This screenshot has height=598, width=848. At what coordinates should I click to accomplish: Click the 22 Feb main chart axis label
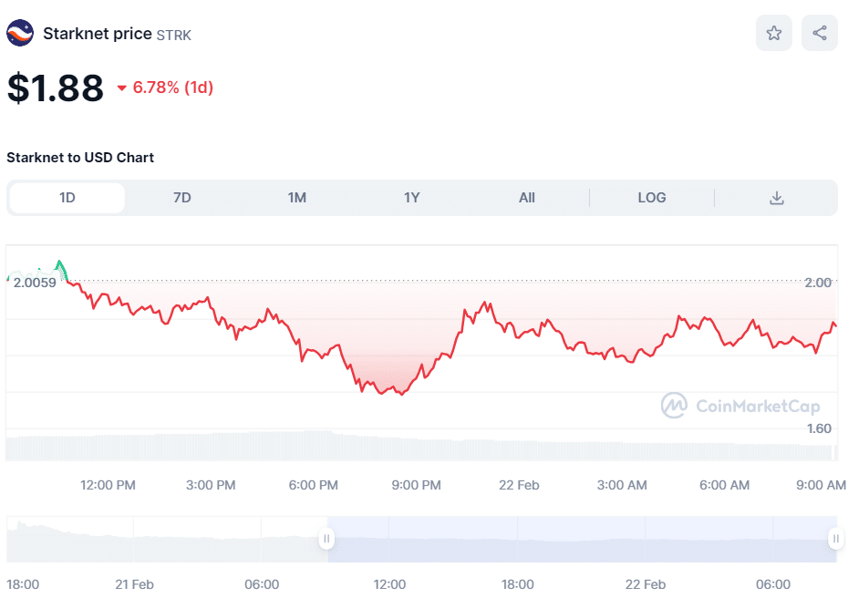pos(519,486)
